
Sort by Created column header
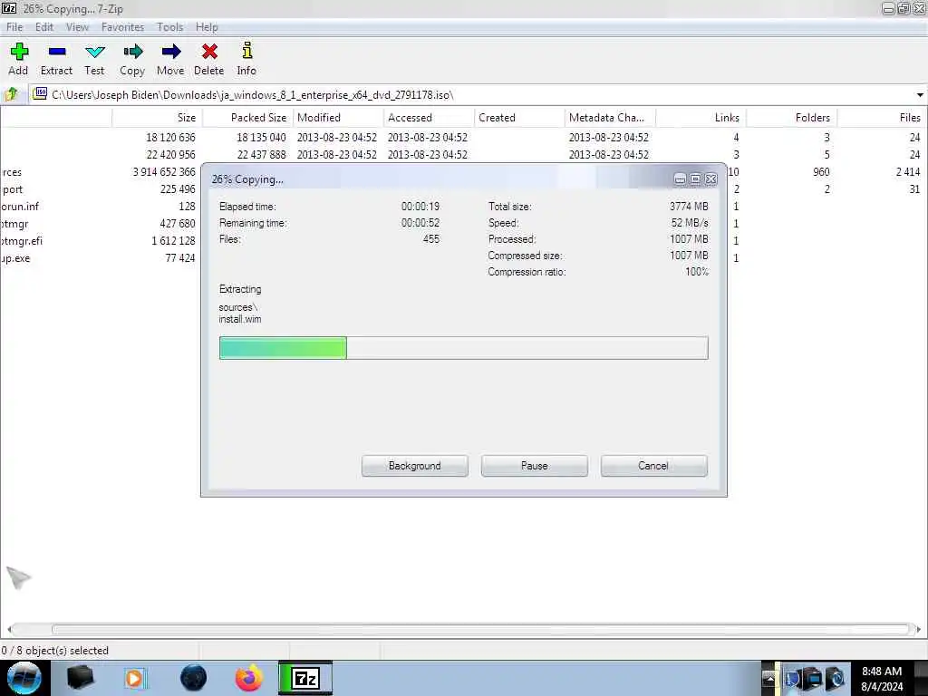click(519, 118)
